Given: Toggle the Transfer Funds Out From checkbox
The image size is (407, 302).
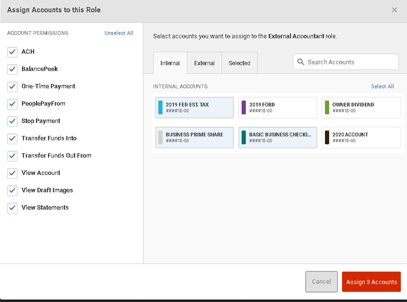Looking at the screenshot, I should pos(12,156).
